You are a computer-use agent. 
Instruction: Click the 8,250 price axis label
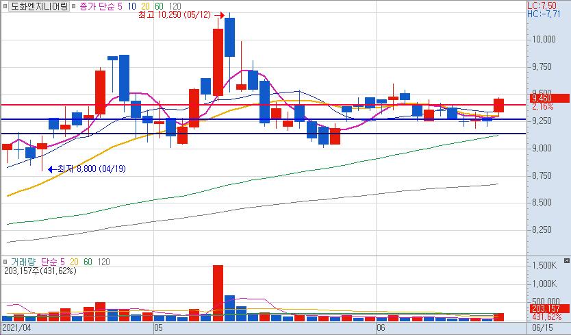(x=542, y=229)
